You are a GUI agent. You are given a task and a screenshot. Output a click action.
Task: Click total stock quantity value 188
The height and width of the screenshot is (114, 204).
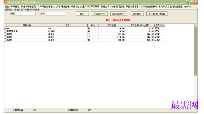34,110
